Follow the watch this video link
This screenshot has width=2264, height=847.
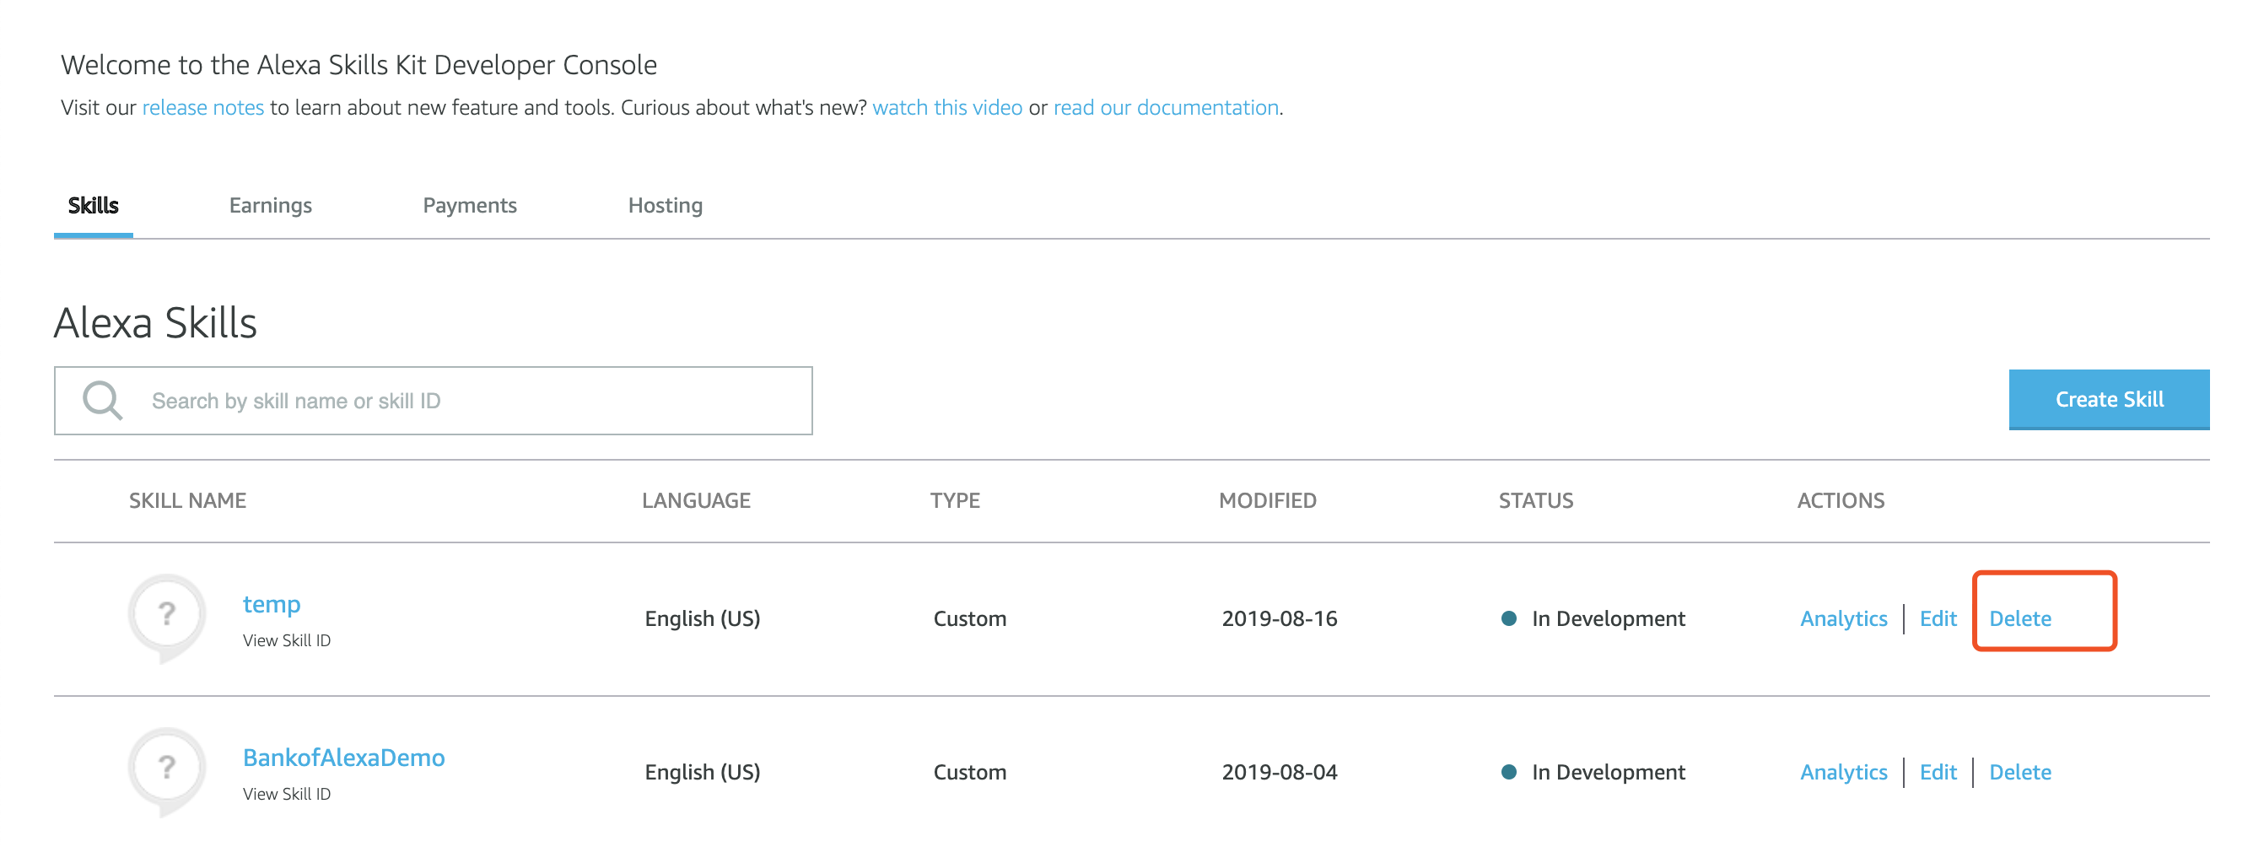pyautogui.click(x=947, y=107)
